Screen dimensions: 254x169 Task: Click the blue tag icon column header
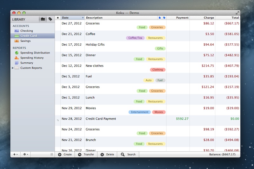coord(164,18)
